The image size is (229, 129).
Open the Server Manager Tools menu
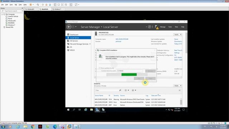point(170,27)
